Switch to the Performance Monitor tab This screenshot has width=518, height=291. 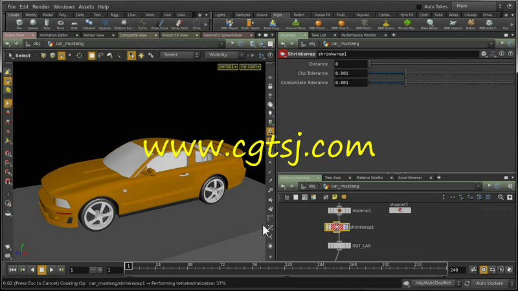click(359, 35)
